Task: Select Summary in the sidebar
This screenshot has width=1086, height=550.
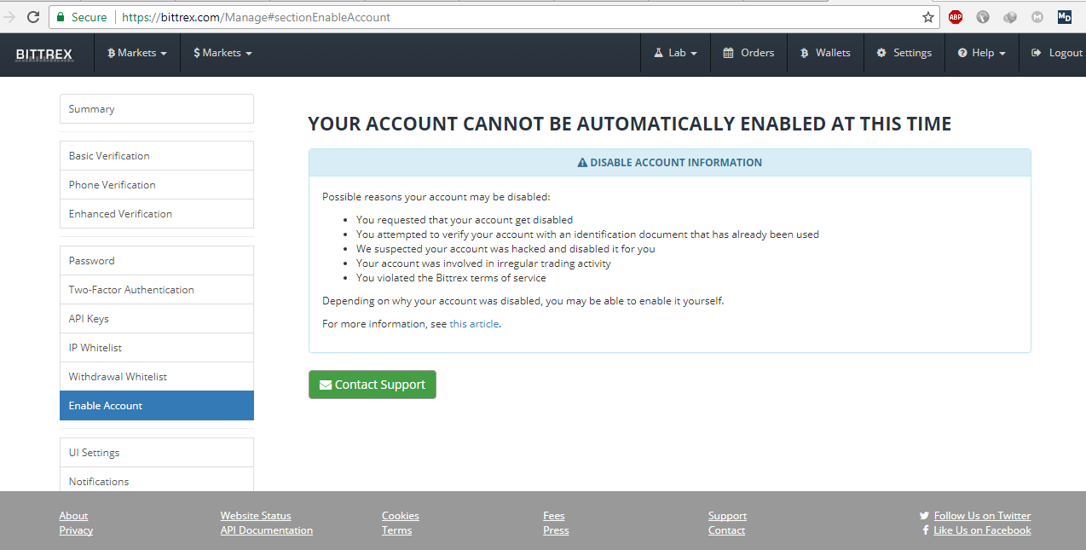Action: point(157,109)
